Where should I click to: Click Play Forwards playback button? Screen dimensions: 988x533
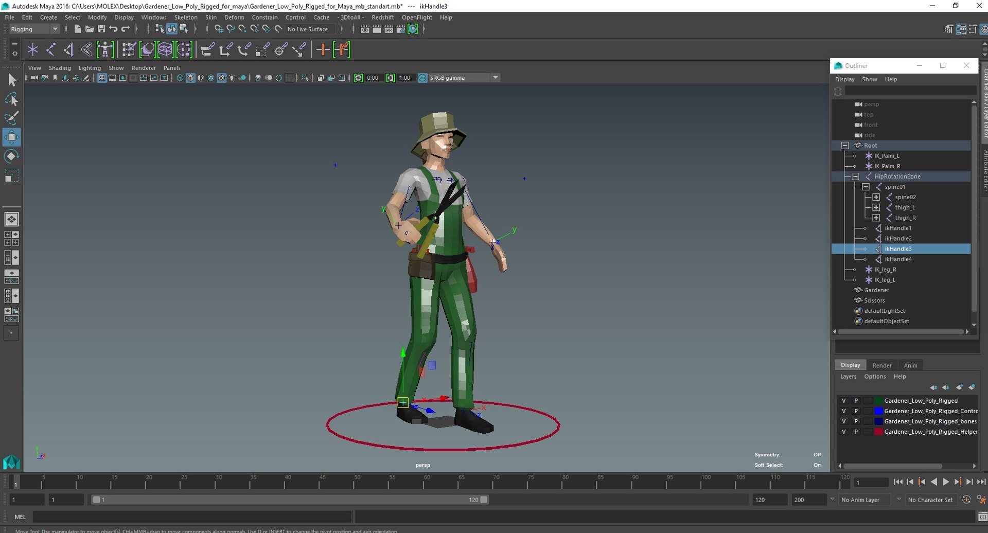(946, 482)
